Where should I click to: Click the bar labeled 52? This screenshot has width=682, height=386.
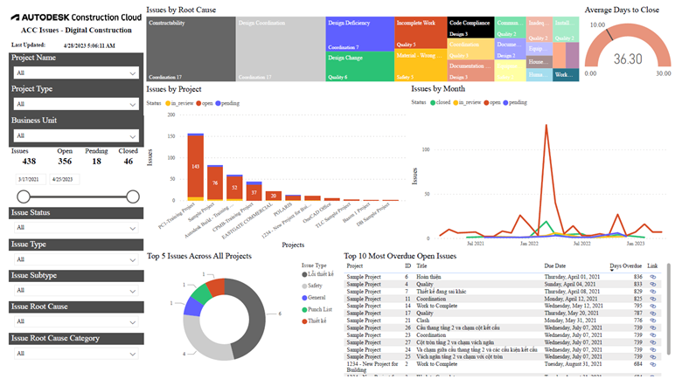pyautogui.click(x=234, y=188)
